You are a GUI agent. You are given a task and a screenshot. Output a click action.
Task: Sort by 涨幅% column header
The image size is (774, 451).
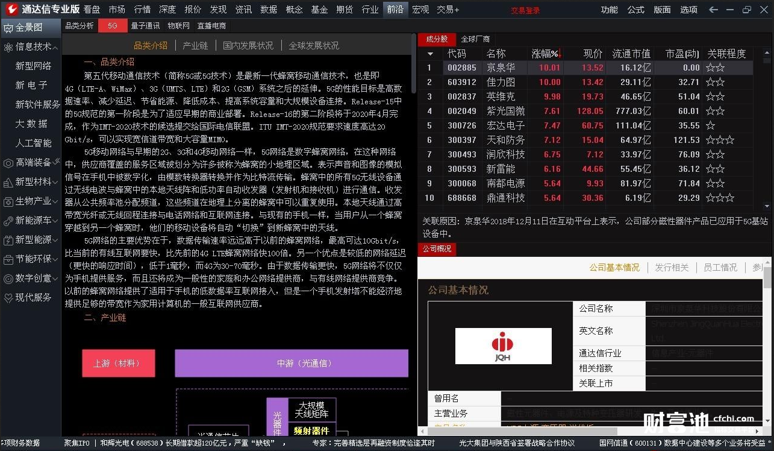[546, 54]
